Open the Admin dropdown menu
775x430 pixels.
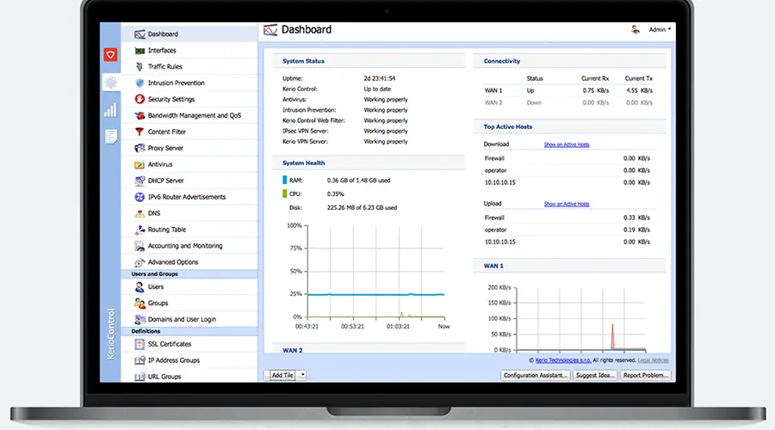point(660,29)
